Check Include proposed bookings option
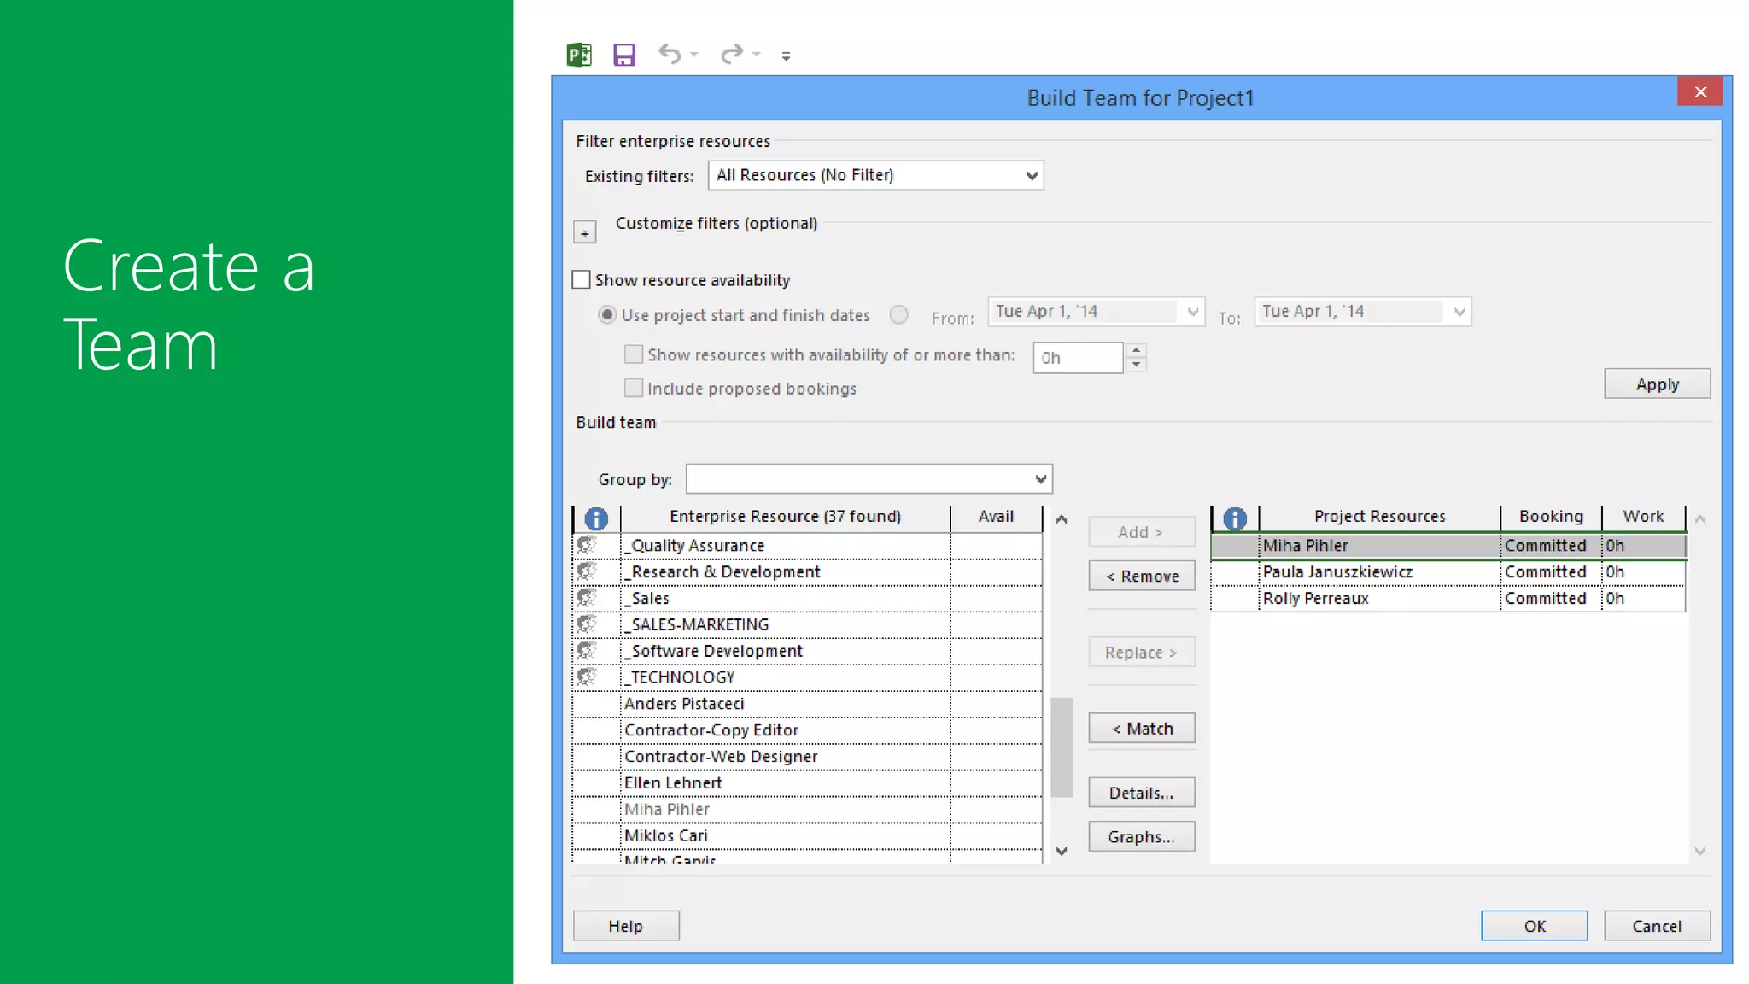The width and height of the screenshot is (1749, 984). point(634,389)
